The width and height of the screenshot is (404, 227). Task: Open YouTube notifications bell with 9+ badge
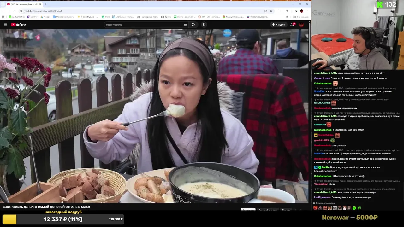click(x=292, y=25)
